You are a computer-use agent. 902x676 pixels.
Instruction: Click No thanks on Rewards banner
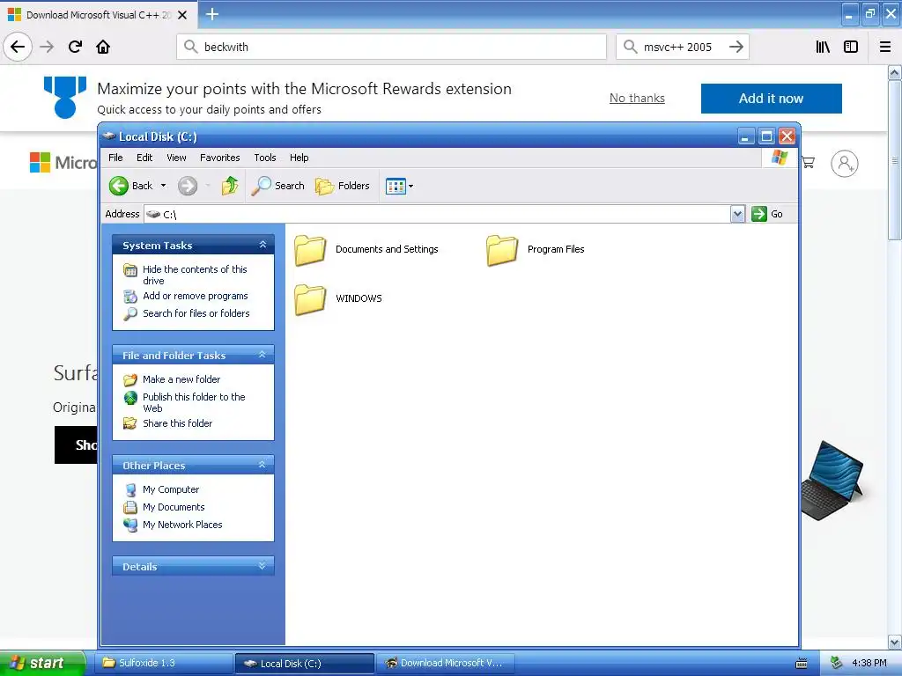(637, 99)
